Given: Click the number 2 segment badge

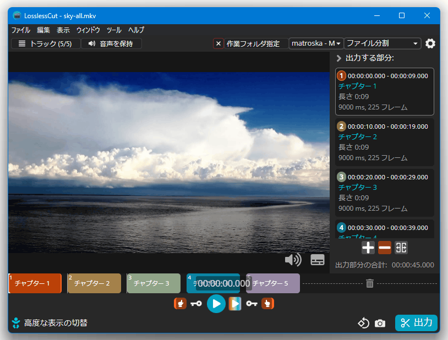Looking at the screenshot, I should pos(341,127).
